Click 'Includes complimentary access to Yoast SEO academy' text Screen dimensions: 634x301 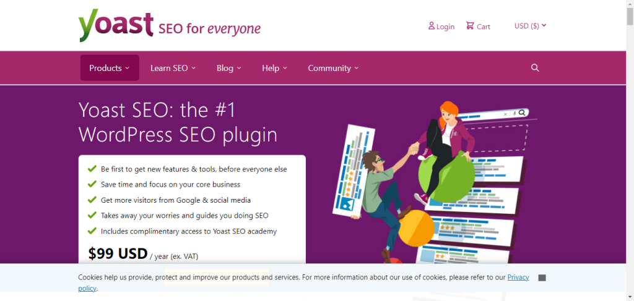189,231
